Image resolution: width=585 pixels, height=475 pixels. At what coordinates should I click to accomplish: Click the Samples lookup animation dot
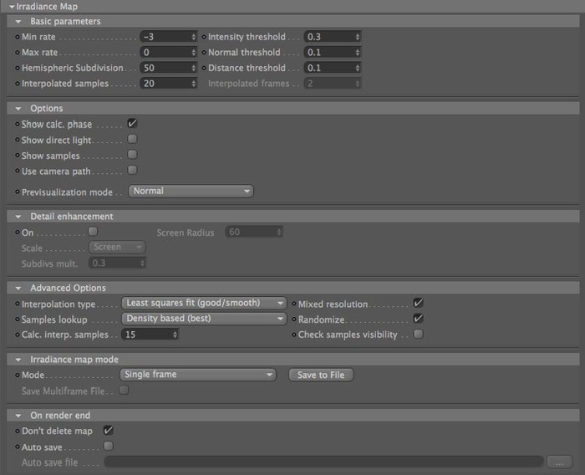(18, 319)
